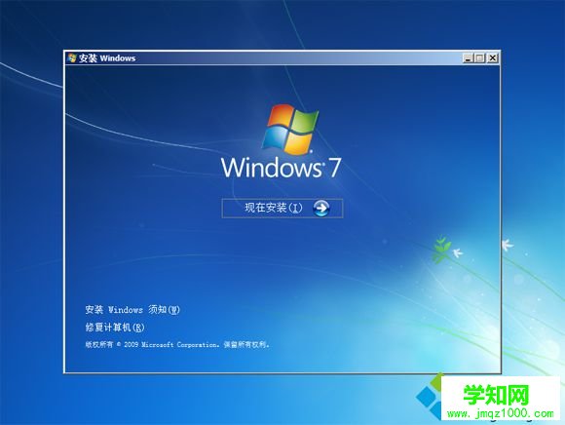Screen dimensions: 565x425
Task: Click the Microsoft Corporation copyright text
Action: [177, 345]
